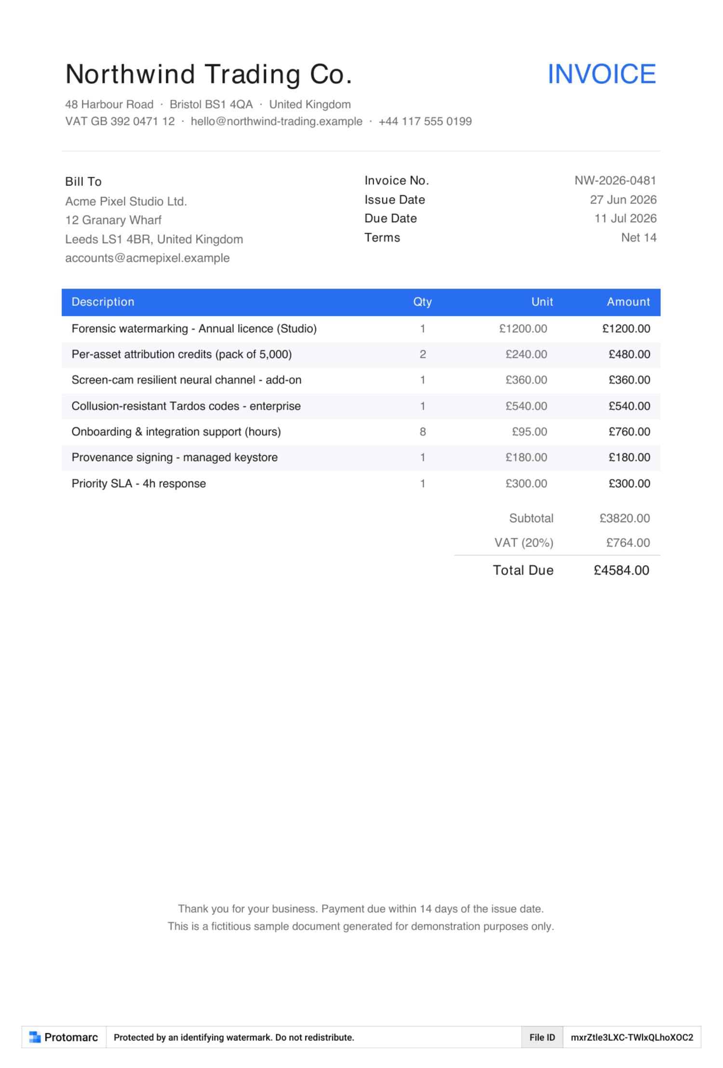Screen dimensions: 723x1068
Task: Click the VAT (20%) label
Action: (x=524, y=543)
